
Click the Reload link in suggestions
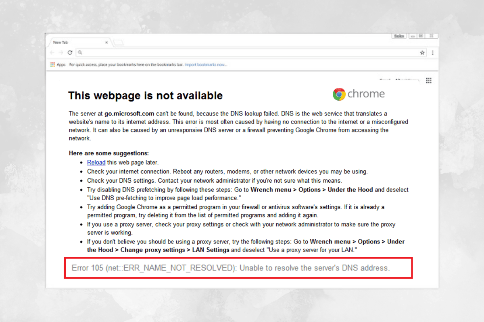coord(96,163)
